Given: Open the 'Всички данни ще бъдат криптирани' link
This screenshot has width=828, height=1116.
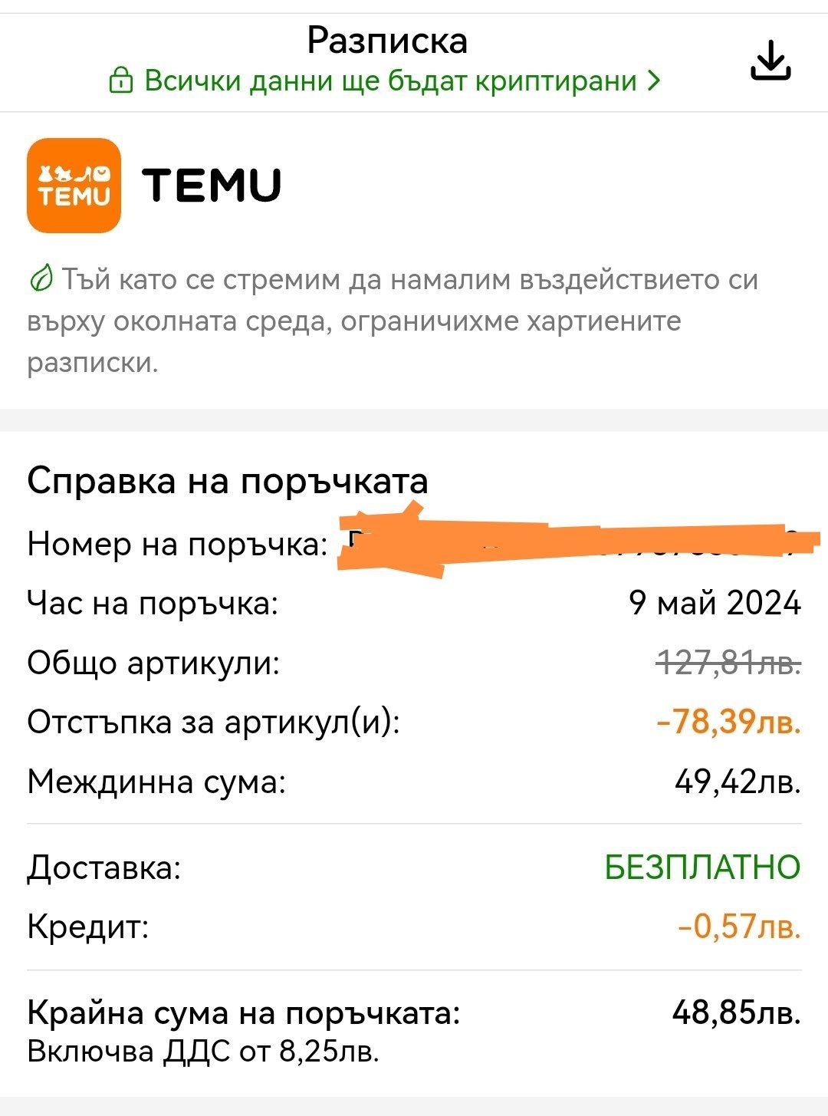Looking at the screenshot, I should [390, 81].
